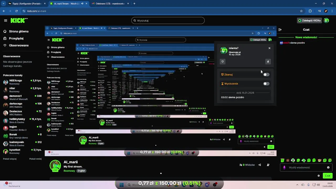Toggle the Zbanuj switch

point(266,75)
